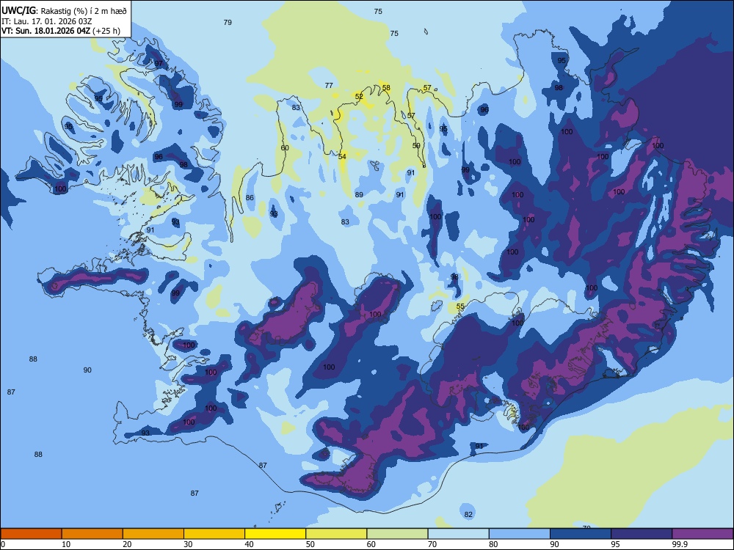Screen dimensions: 734x550
Task: Click the map value '54'
Action: [x=342, y=156]
